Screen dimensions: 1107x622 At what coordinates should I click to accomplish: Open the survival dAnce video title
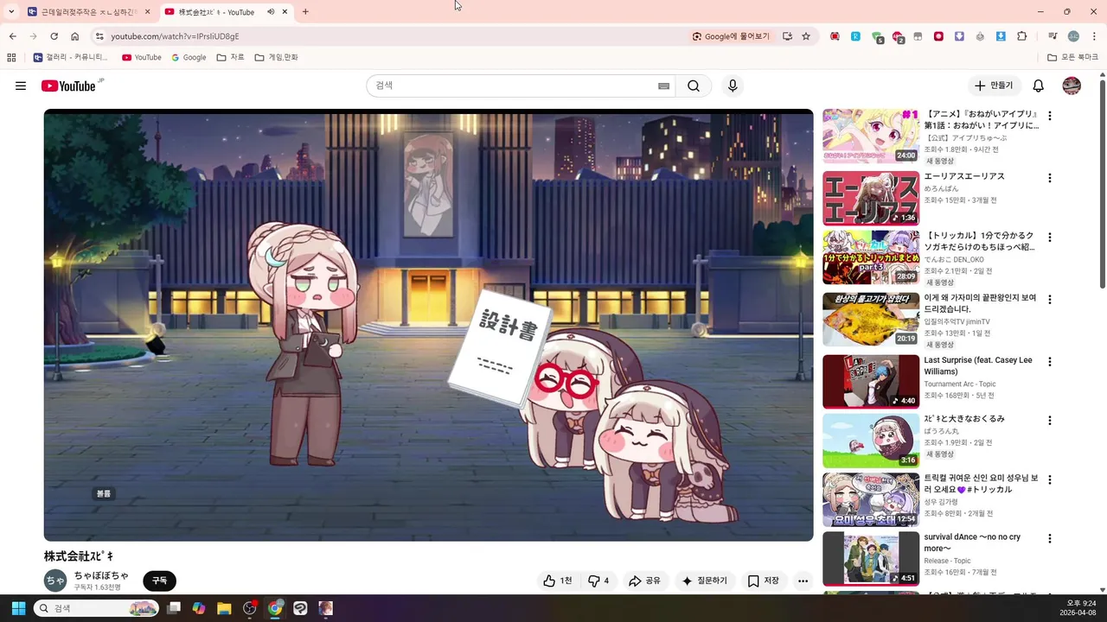pos(972,543)
